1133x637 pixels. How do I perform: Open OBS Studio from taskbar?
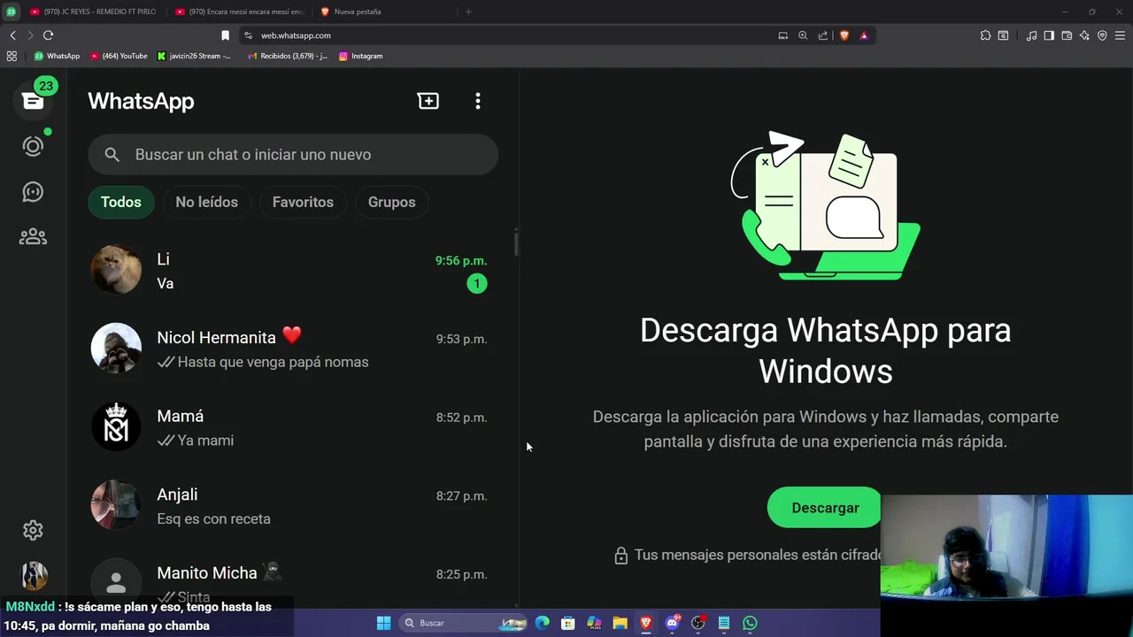pos(698,623)
